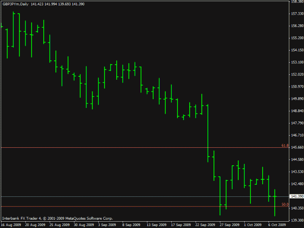Click the 25 Aug 2009 date label
The width and height of the screenshot is (304, 228).
tap(59, 225)
